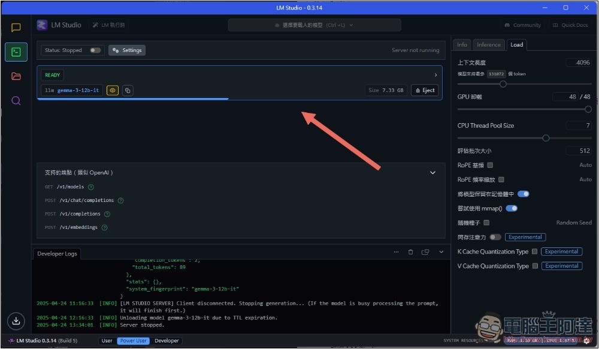The width and height of the screenshot is (599, 349).
Task: Click the help icon beside /v1/chat/completions
Action: point(120,201)
